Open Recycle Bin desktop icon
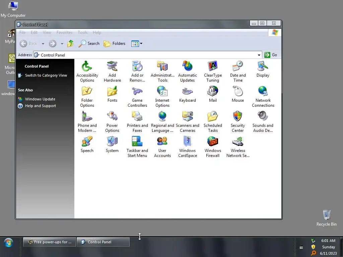 coord(326,218)
